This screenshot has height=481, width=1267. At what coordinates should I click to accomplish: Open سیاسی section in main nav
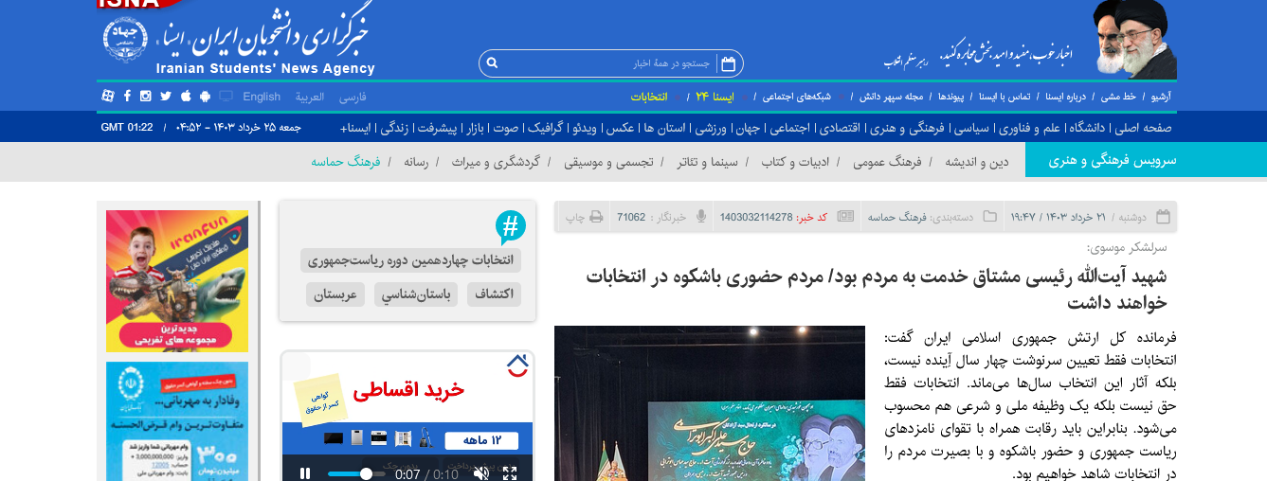coord(970,127)
